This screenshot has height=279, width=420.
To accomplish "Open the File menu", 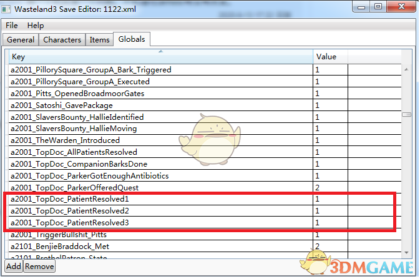I will pyautogui.click(x=12, y=26).
